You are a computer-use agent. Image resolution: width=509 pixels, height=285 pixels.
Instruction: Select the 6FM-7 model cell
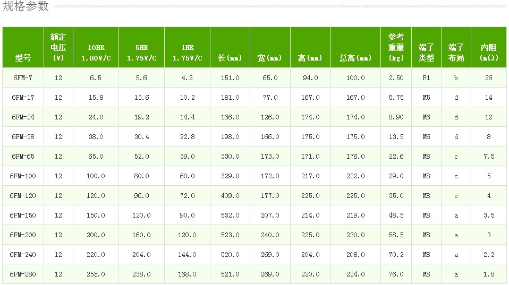click(x=23, y=78)
